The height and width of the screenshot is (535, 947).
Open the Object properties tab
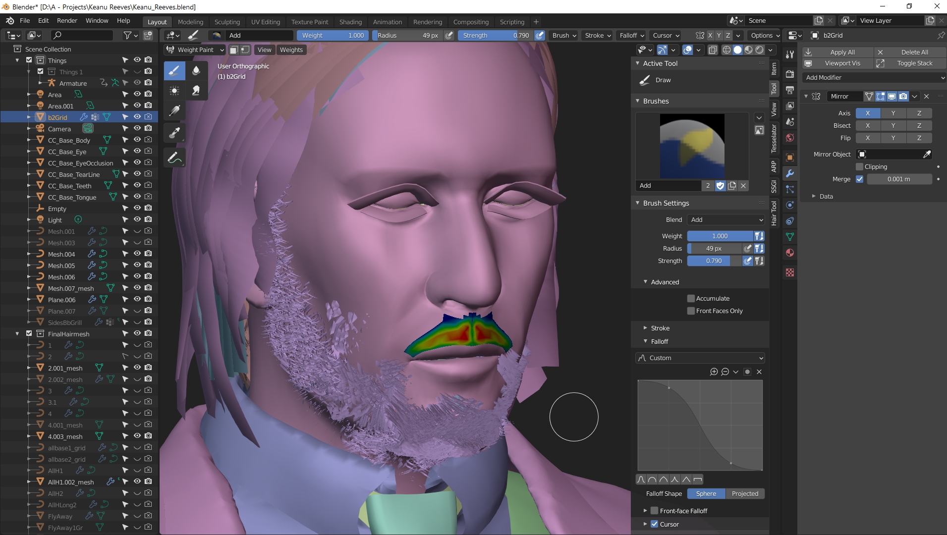(790, 158)
